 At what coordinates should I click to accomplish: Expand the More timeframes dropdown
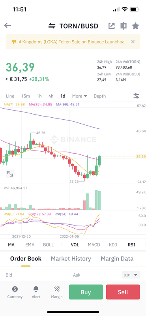80,96
